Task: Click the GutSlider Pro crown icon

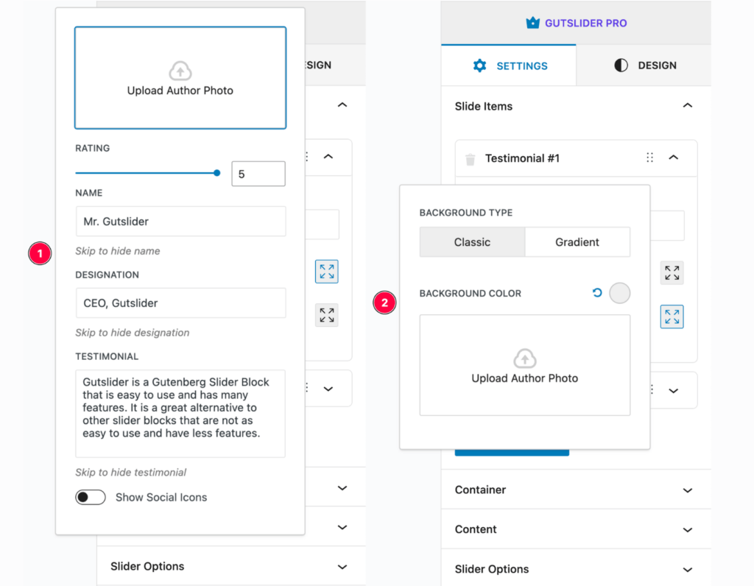Action: (533, 23)
